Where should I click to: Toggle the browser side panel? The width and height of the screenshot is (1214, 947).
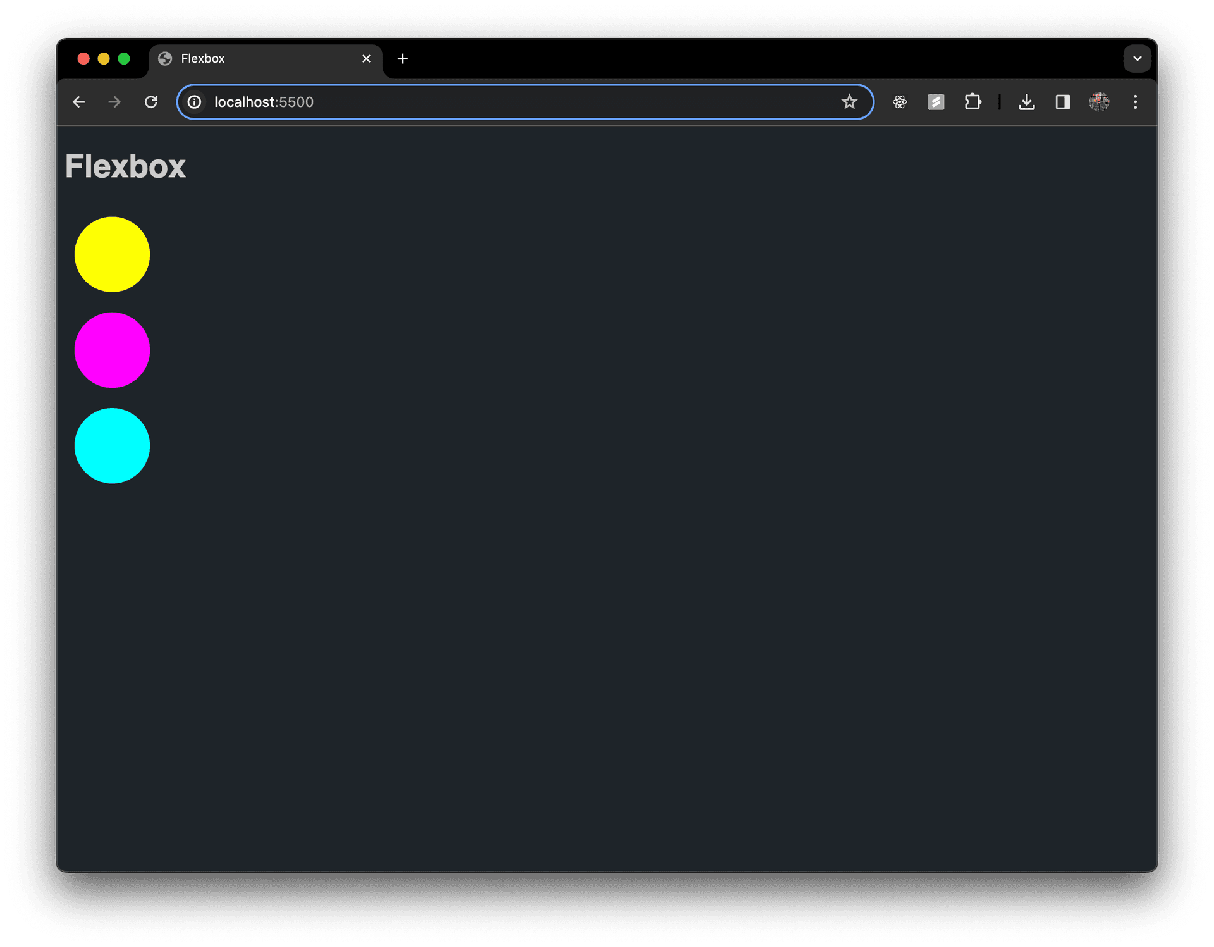tap(1063, 102)
